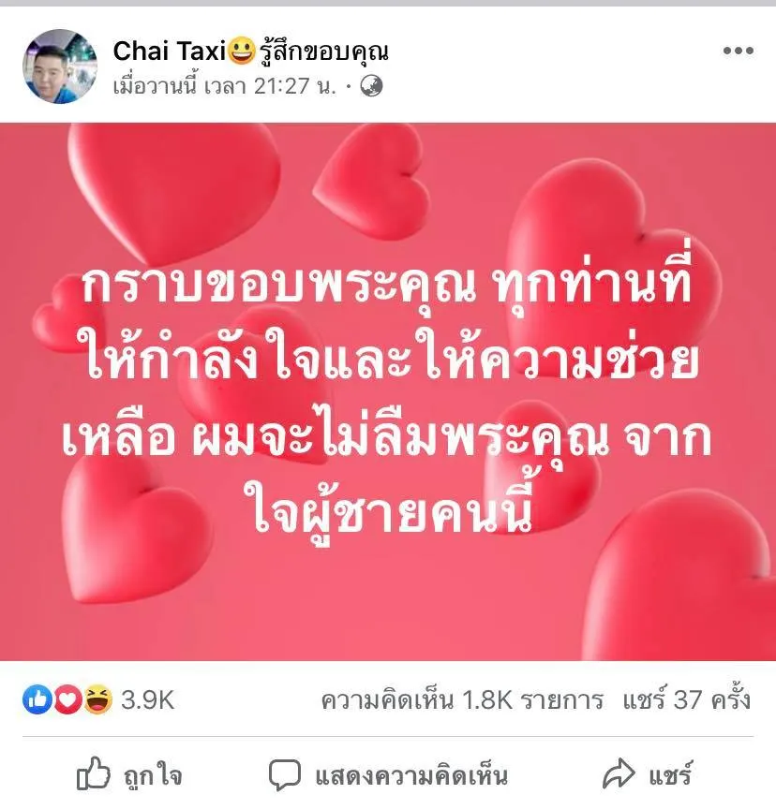View the แชร์ 37 ครั้ง shares count

pyautogui.click(x=687, y=700)
